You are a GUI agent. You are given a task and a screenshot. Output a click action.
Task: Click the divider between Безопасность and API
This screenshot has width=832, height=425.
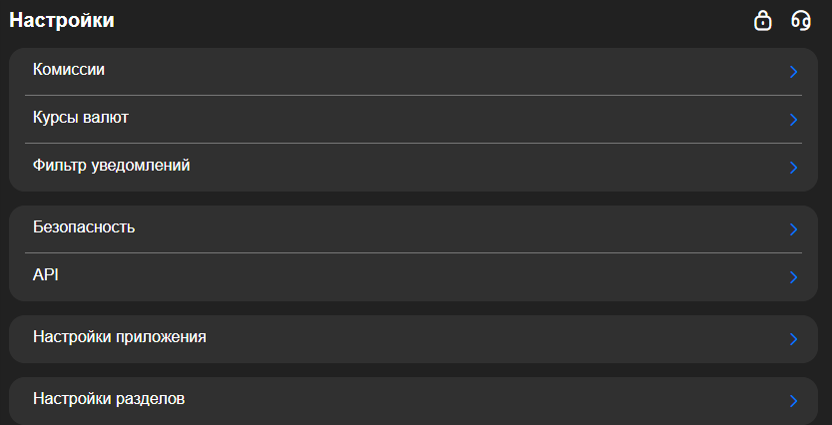tap(414, 252)
